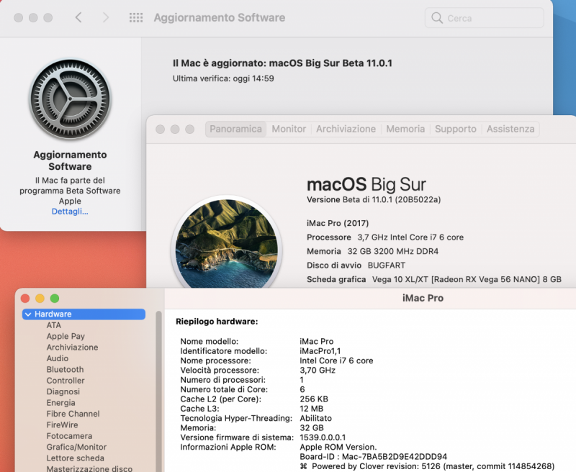Close the iMac Pro System Information window
Image resolution: width=576 pixels, height=472 pixels.
(25, 299)
